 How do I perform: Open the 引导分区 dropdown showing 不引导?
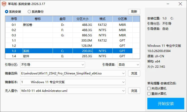click(x=53, y=65)
